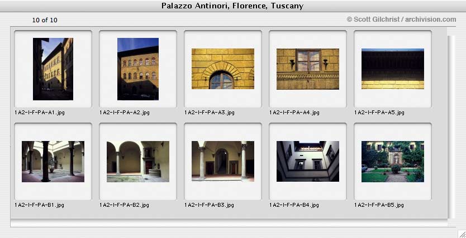Select the 1A2-I-F-PA-A2.jpg facade thumbnail
This screenshot has width=466, height=238.
click(x=138, y=69)
